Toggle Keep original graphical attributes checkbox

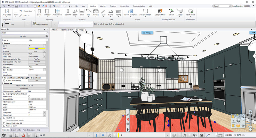tap(4, 94)
